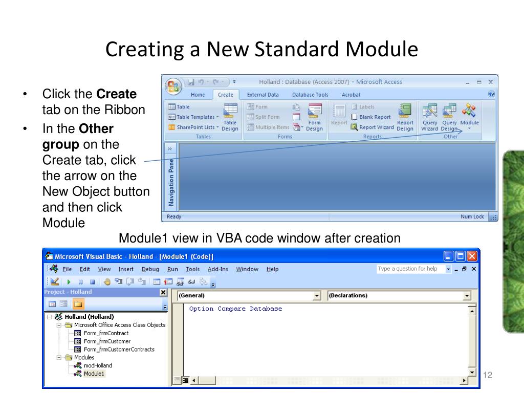This screenshot has height=393, width=524.
Task: Open the Office Button menu in Access
Action: click(173, 87)
